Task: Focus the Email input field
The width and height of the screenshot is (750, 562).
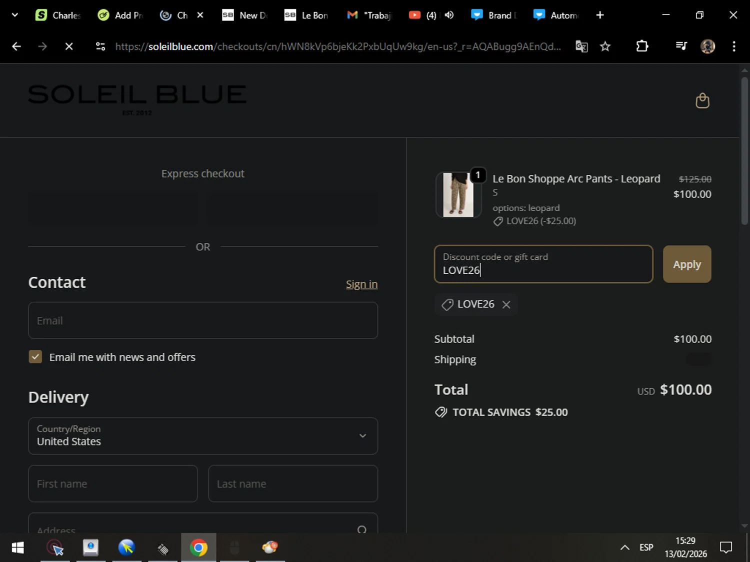Action: click(x=203, y=320)
